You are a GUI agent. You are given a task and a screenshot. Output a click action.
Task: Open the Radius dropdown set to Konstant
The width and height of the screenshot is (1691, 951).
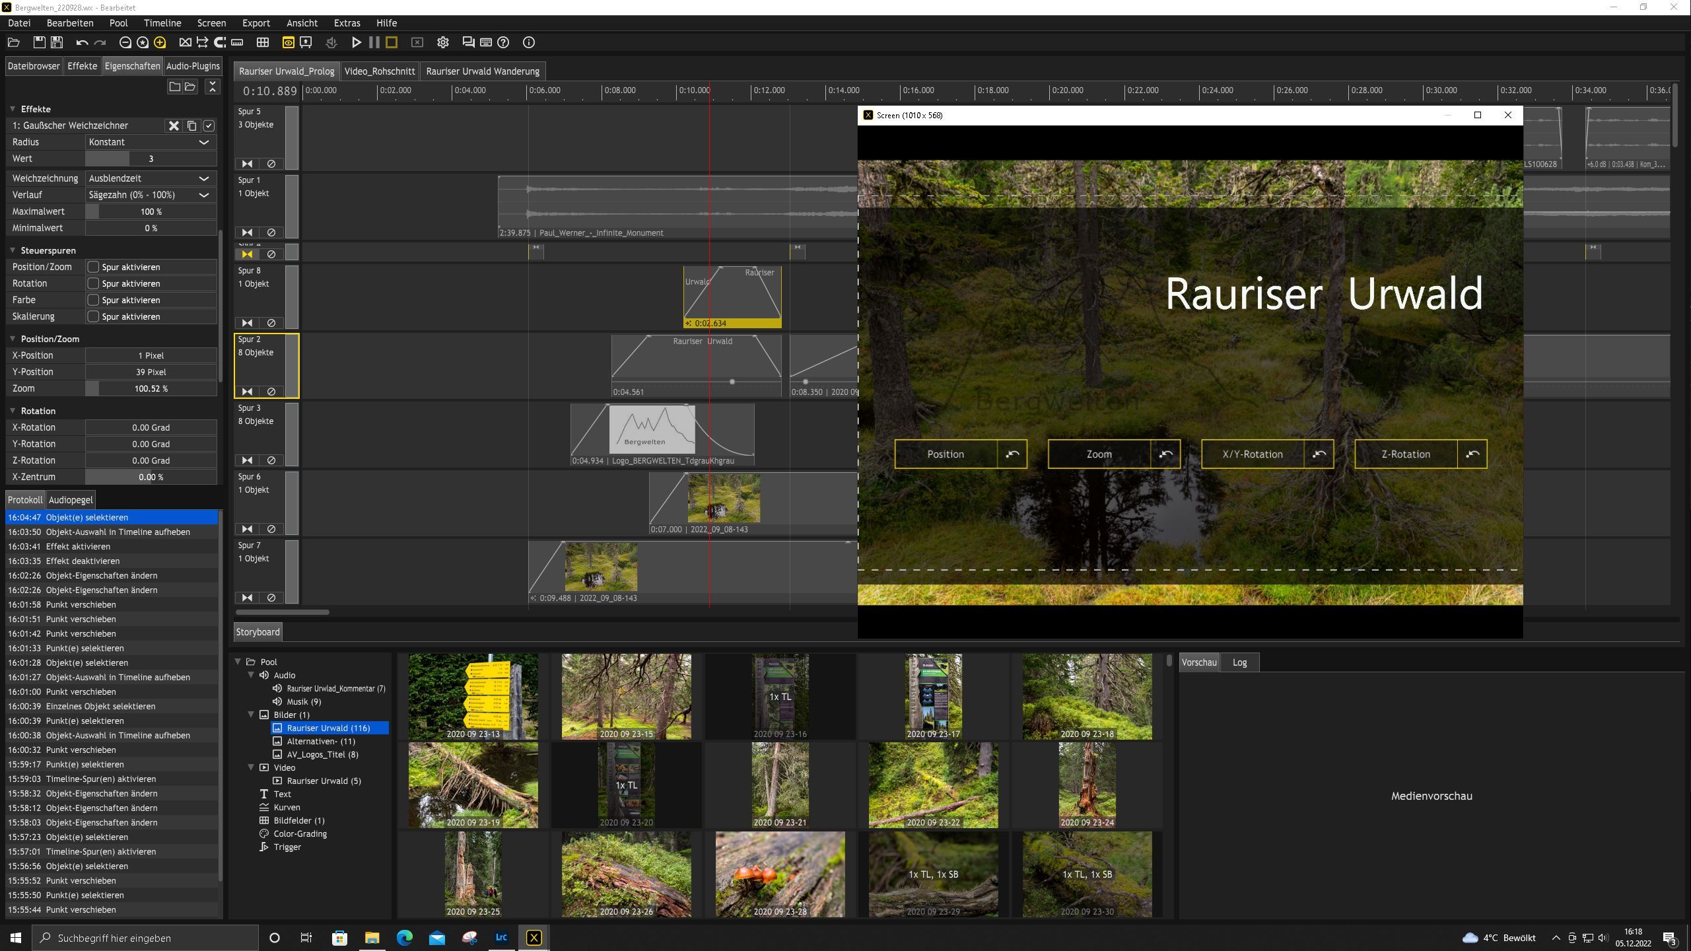click(151, 142)
